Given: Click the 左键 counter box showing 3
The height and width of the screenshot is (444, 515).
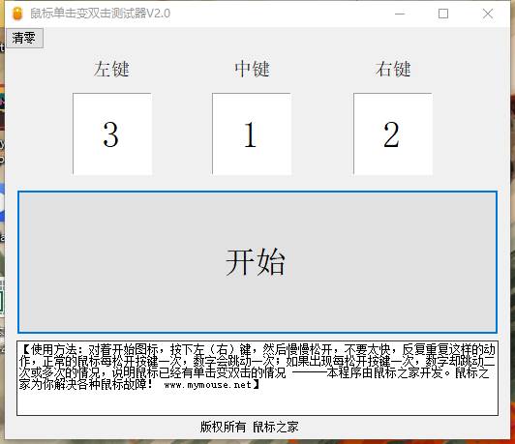Looking at the screenshot, I should pyautogui.click(x=112, y=133).
